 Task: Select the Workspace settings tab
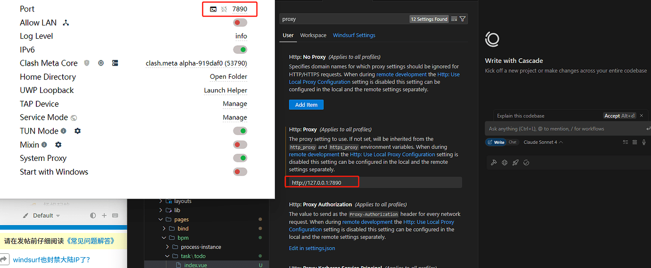(x=313, y=35)
